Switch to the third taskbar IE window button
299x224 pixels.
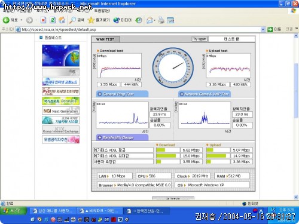147,211
